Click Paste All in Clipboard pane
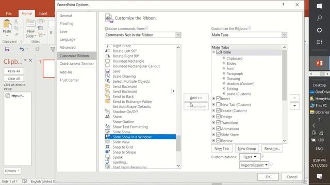 [14, 71]
